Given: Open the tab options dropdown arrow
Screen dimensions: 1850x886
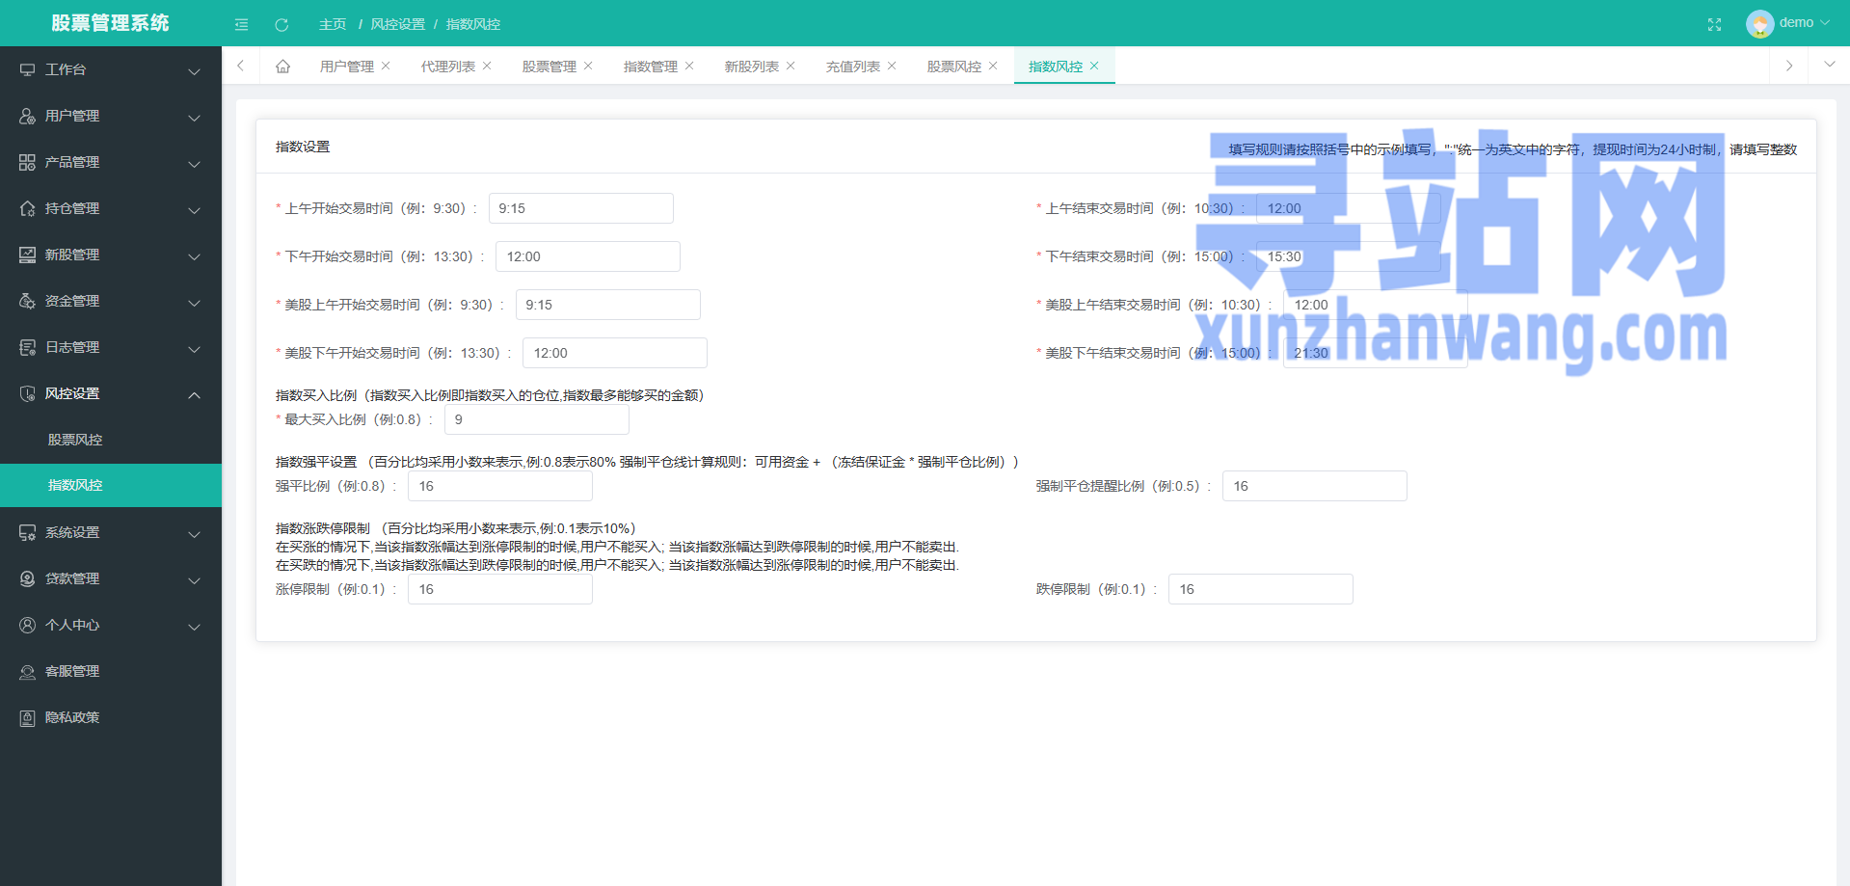Looking at the screenshot, I should (x=1829, y=65).
